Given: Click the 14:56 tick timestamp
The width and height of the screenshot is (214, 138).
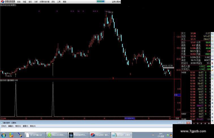Looking at the screenshot, I should [184, 73].
